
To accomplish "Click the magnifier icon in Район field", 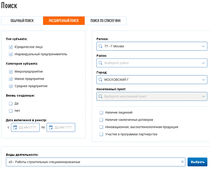I will point(100,63).
